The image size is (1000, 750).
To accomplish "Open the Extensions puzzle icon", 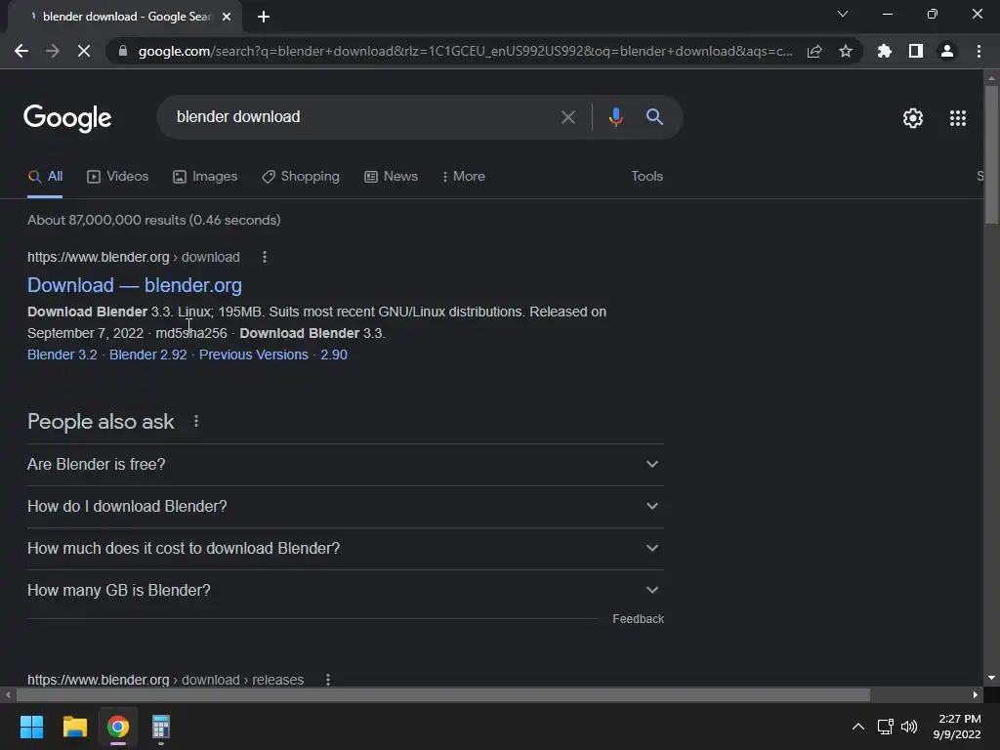I will click(x=885, y=51).
